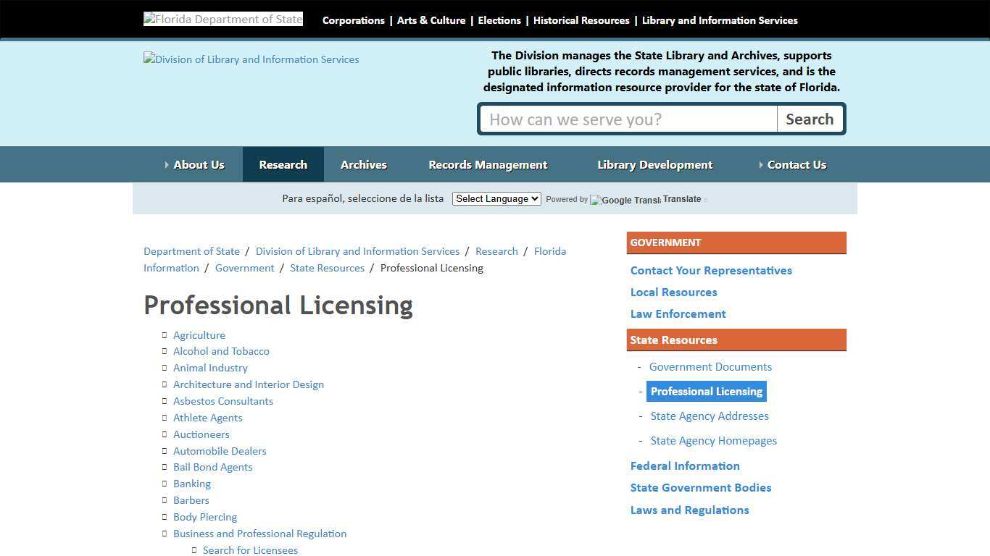Screen dimensions: 990x556
Task: Expand the About Us menu
Action: [x=198, y=164]
